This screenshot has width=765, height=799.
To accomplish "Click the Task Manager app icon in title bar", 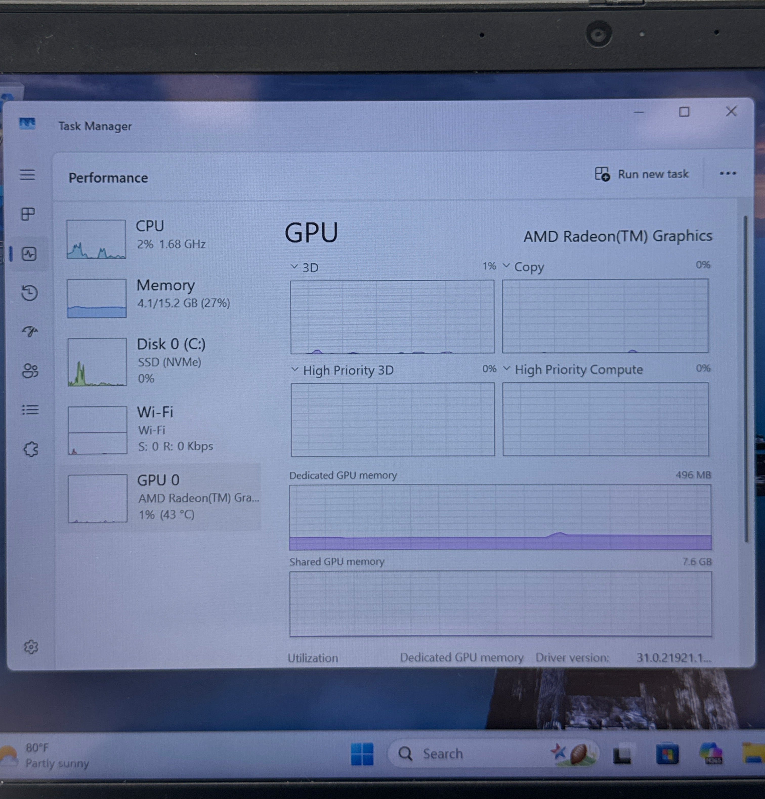I will pos(27,123).
